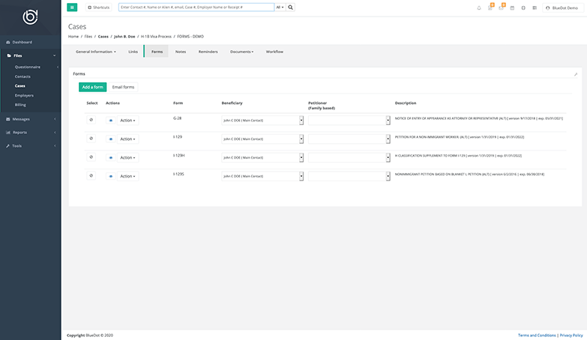The image size is (587, 340).
Task: Switch to the Reminders tab
Action: (x=208, y=52)
